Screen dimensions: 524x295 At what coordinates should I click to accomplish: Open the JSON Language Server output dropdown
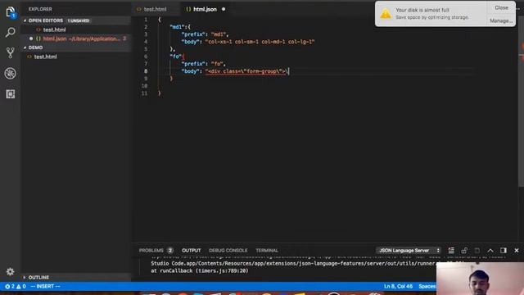(x=409, y=251)
